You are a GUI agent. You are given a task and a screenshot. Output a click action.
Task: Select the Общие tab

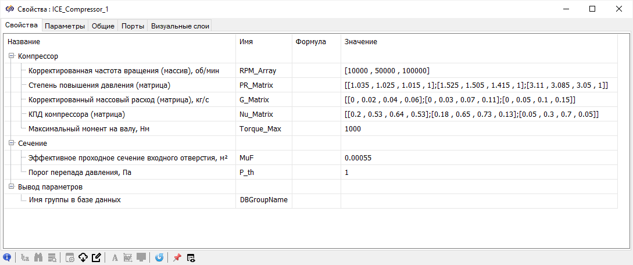[103, 26]
